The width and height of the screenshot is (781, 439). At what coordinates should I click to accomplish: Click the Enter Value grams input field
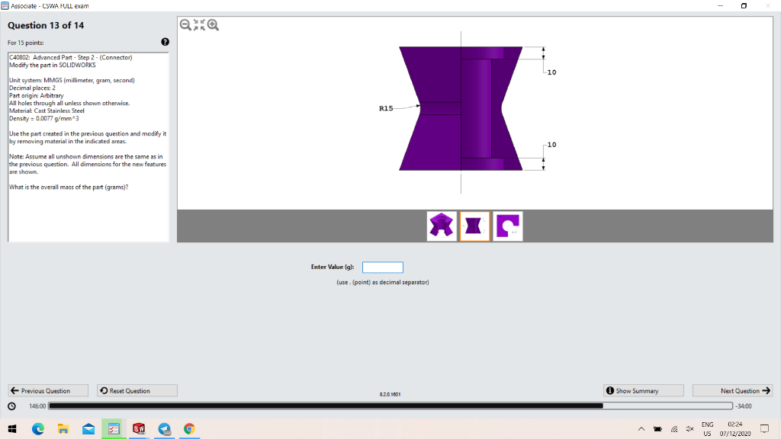383,267
